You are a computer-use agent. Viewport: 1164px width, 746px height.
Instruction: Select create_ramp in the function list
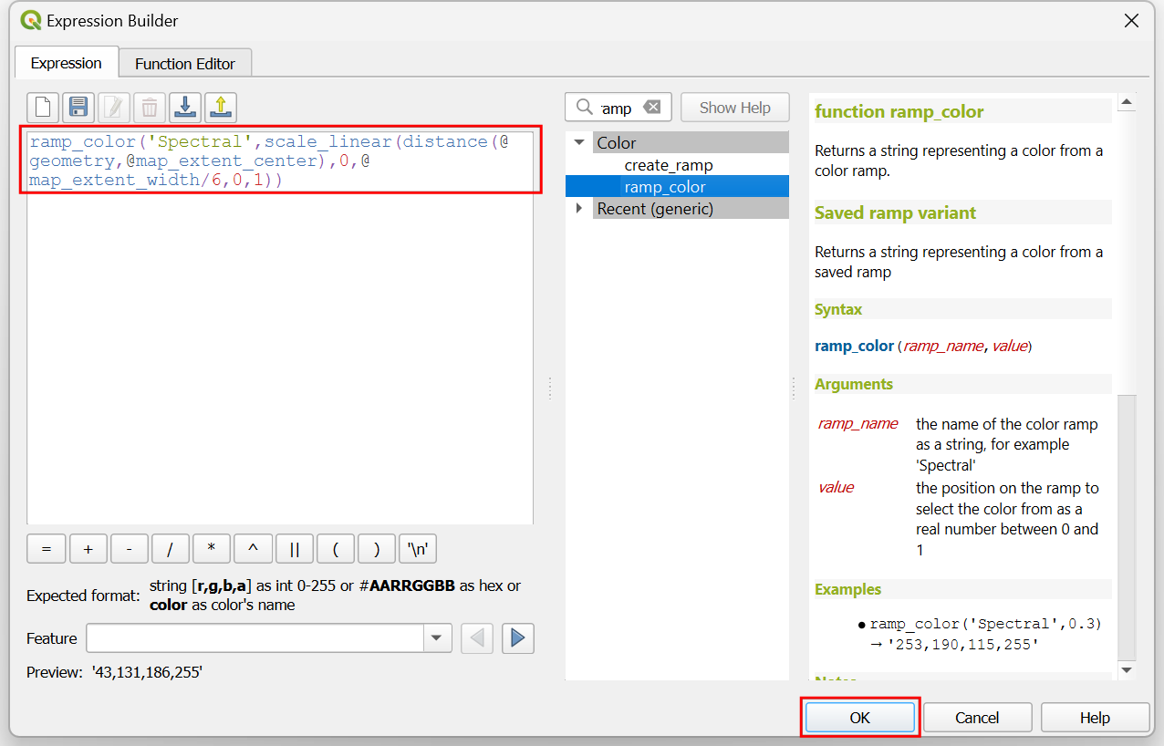click(x=669, y=165)
